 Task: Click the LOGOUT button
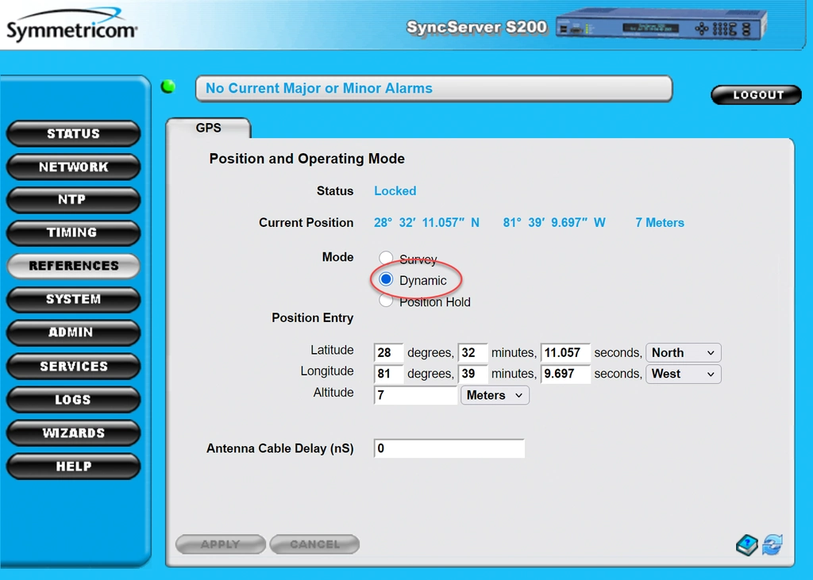pyautogui.click(x=757, y=95)
